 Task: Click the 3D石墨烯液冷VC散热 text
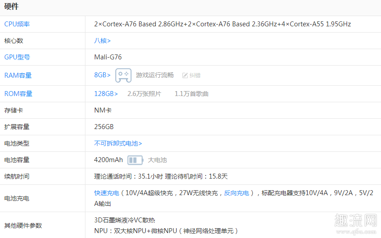124,220
